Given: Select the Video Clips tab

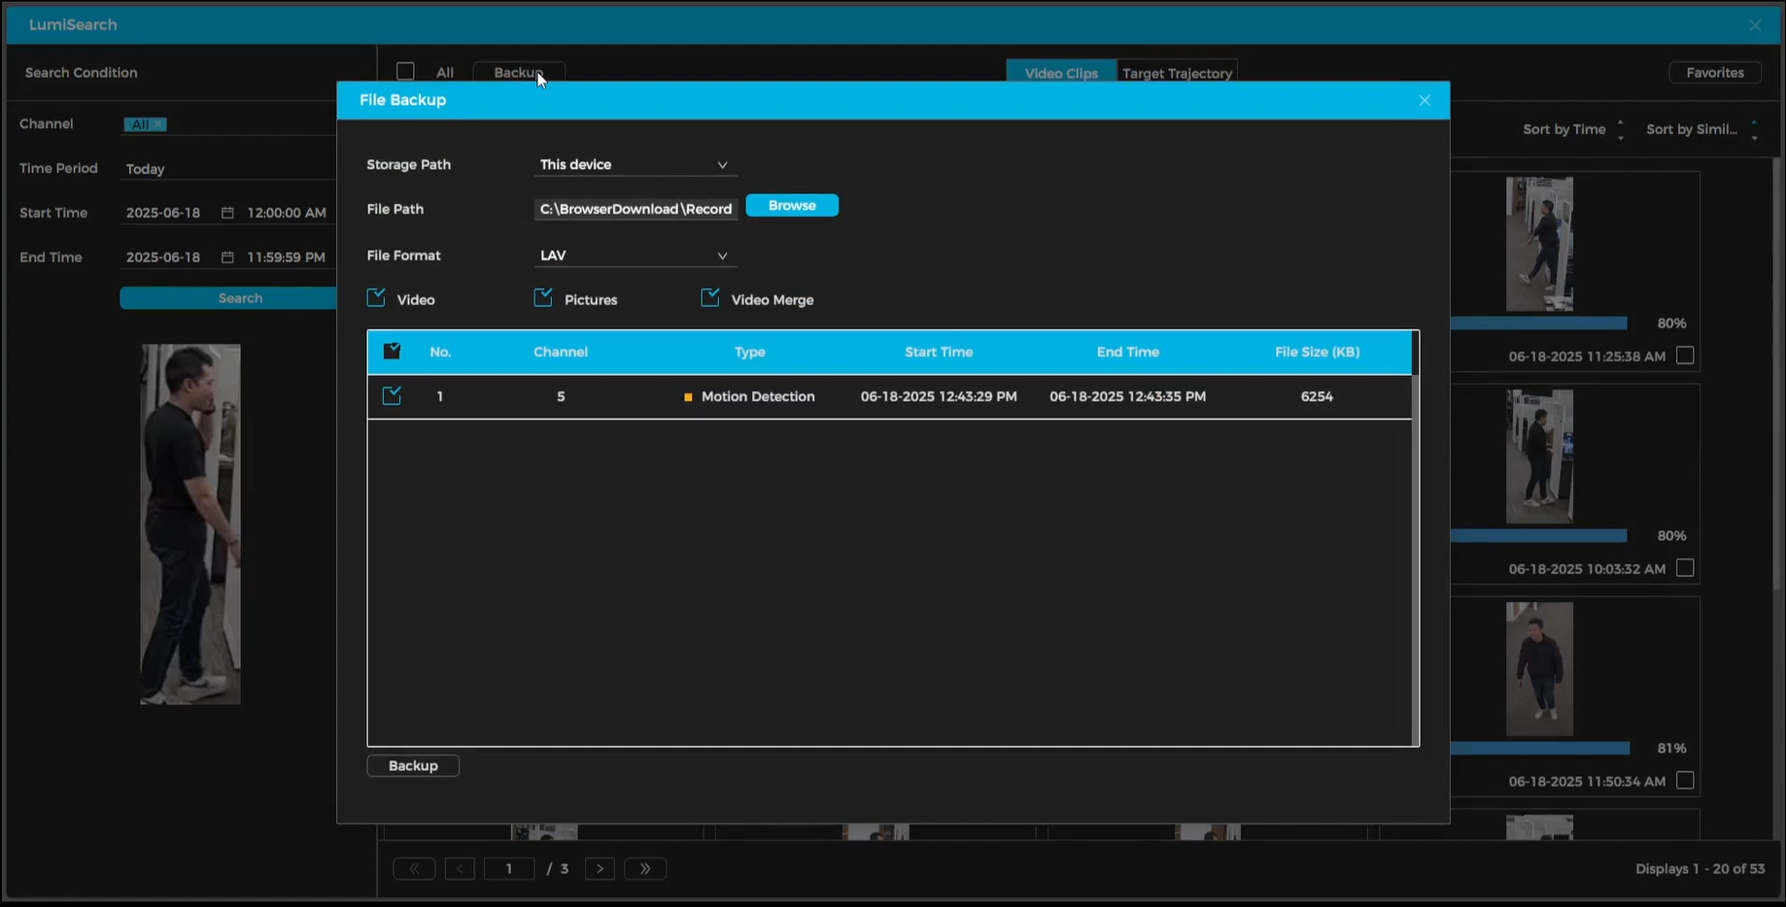Looking at the screenshot, I should [x=1060, y=73].
